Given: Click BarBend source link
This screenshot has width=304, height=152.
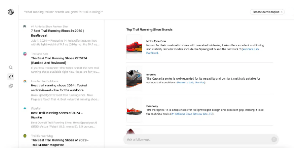Looking at the screenshot, I should point(152,53).
